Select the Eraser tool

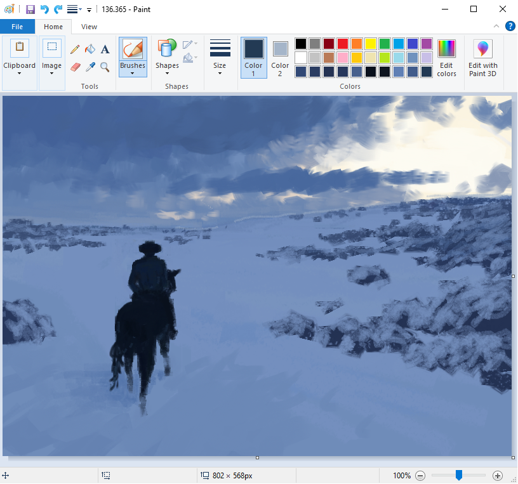click(76, 67)
